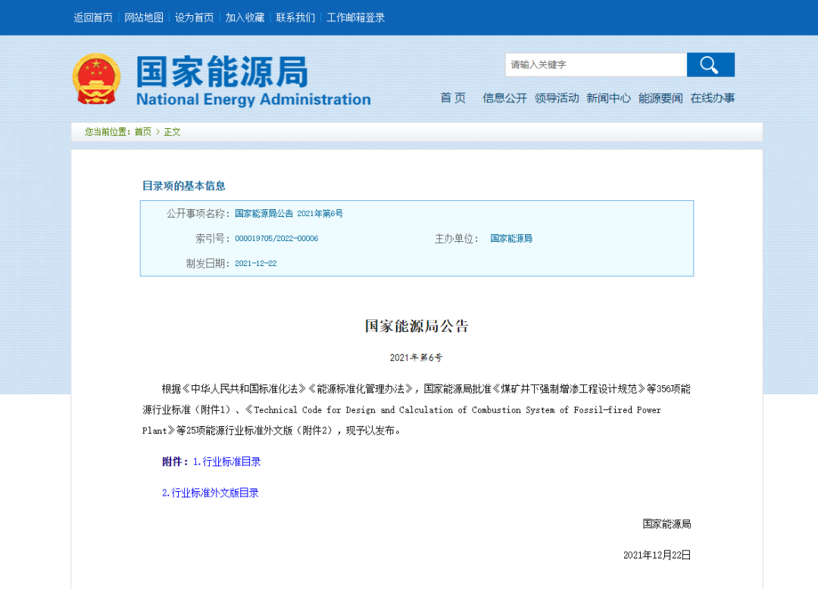Open 在线办事 navigation item

pyautogui.click(x=712, y=98)
